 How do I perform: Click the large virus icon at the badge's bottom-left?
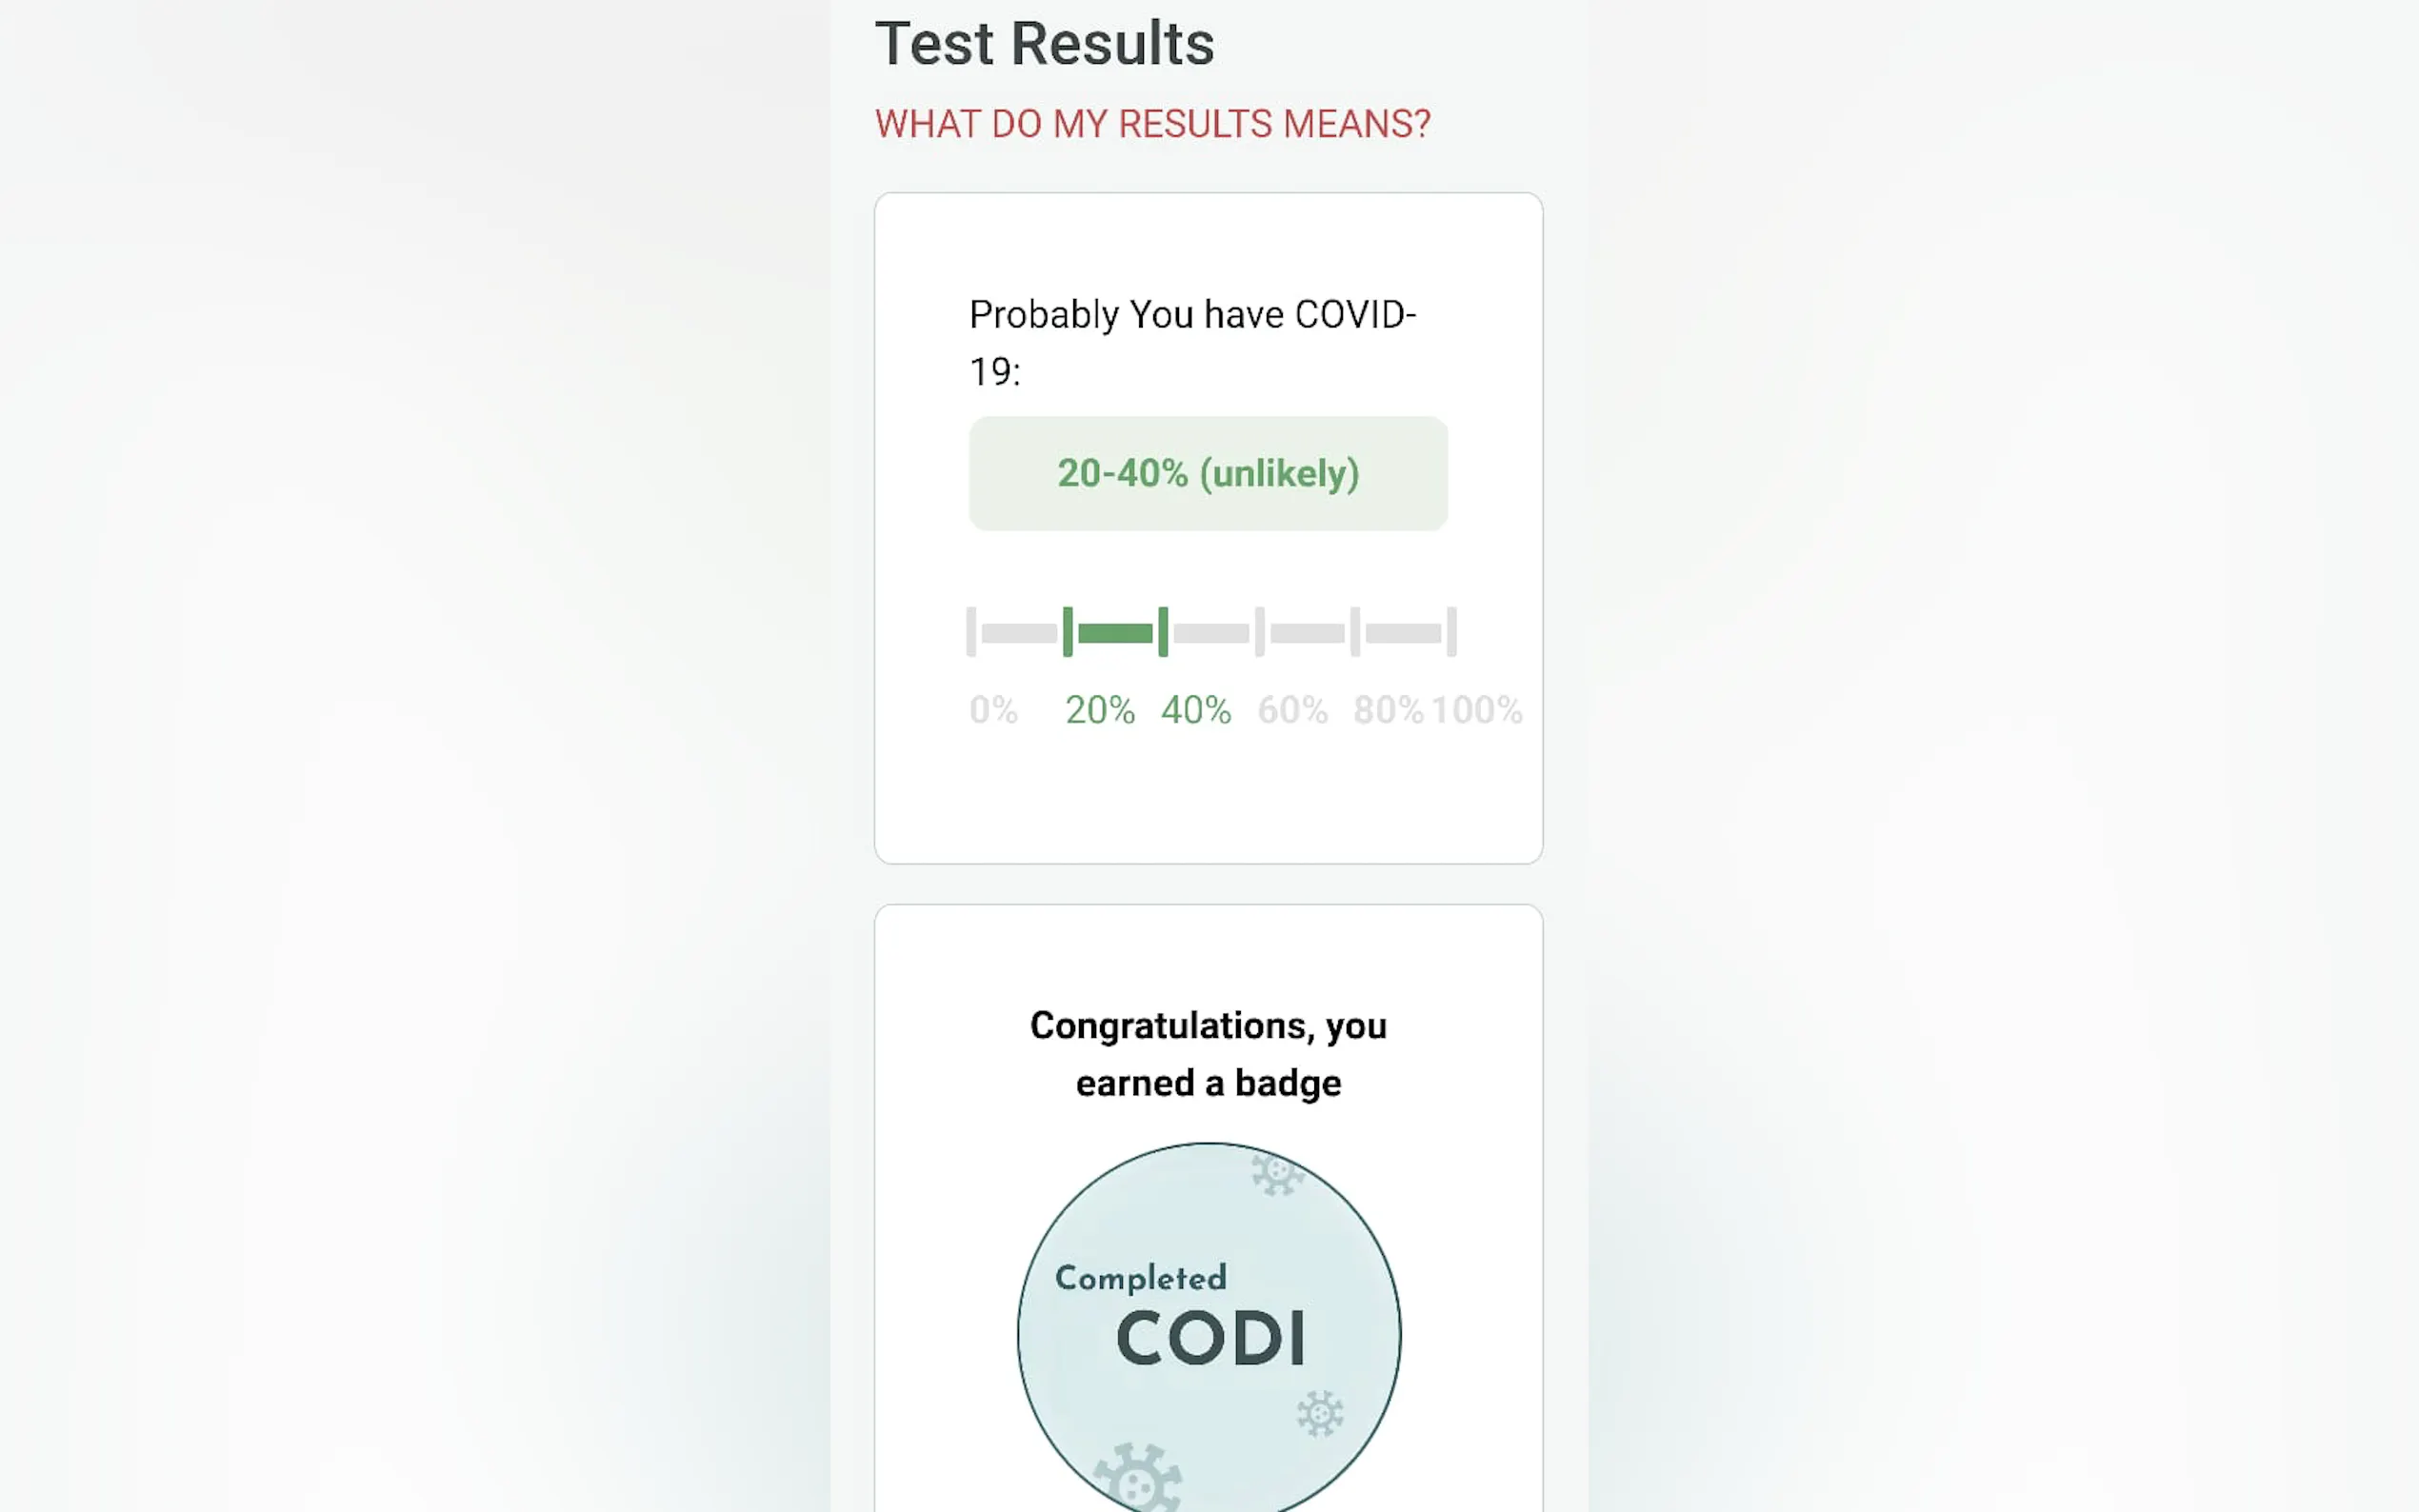point(1138,1478)
